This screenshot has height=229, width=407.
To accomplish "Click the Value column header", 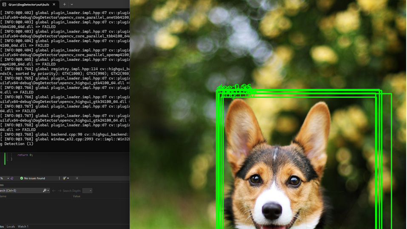I will click(x=77, y=196).
